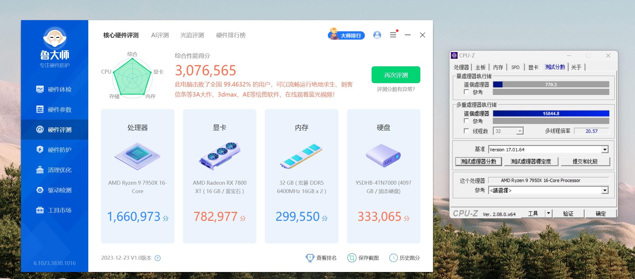Toggle the 线程数 checkbox in CPU-Z
This screenshot has width=635, height=279.
coord(466,131)
